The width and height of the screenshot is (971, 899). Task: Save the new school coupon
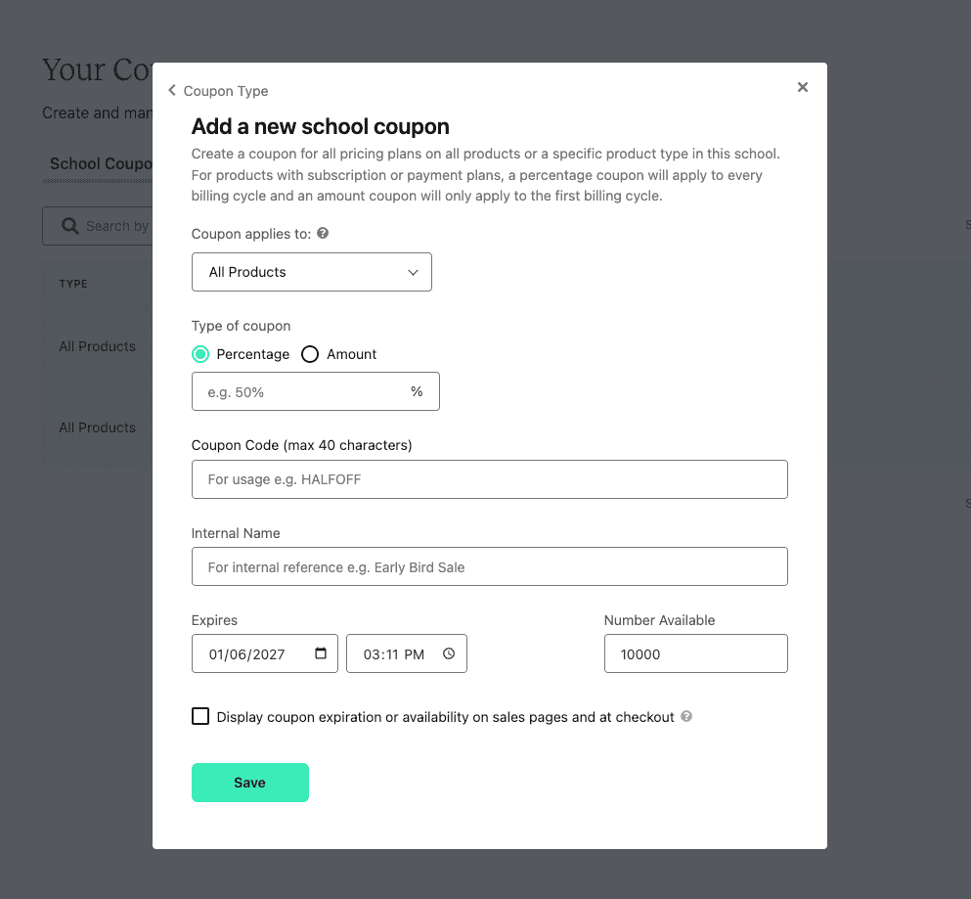(250, 783)
